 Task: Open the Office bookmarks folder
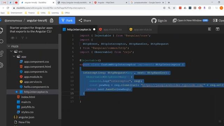tap(65, 13)
